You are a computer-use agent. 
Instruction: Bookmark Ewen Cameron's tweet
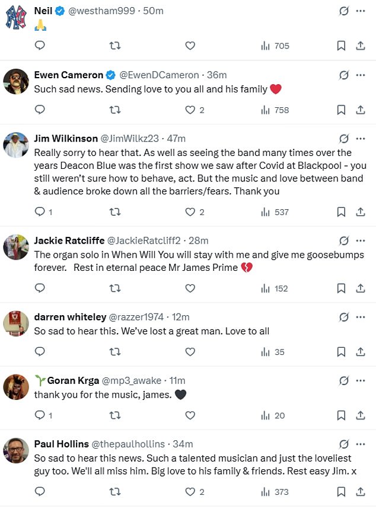tap(341, 110)
